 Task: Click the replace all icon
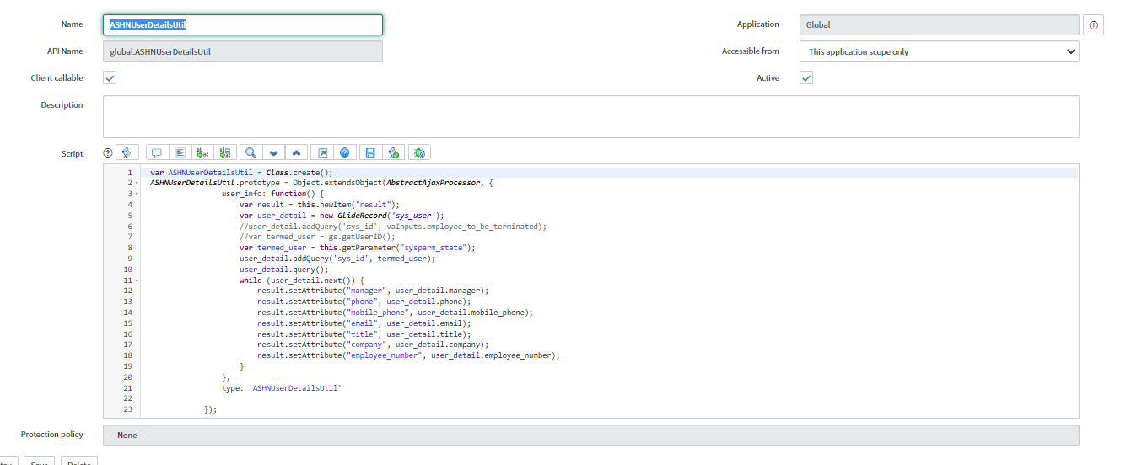tap(224, 152)
